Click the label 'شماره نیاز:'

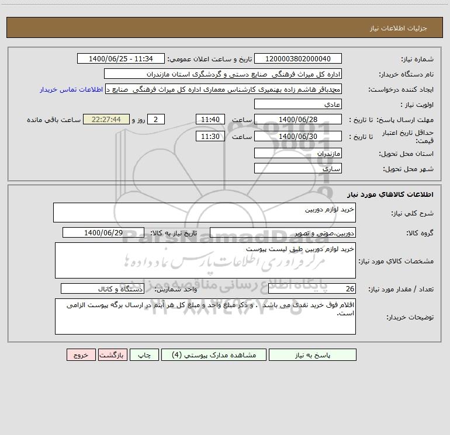(x=417, y=59)
